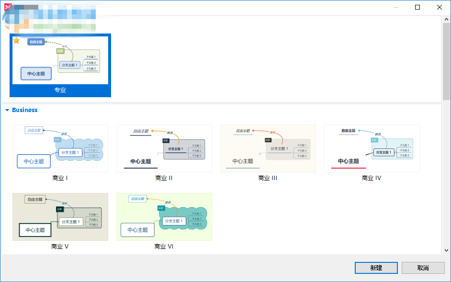Viewport: 451px width, 282px height.
Task: Minimize the template dialog window
Action: pyautogui.click(x=396, y=7)
